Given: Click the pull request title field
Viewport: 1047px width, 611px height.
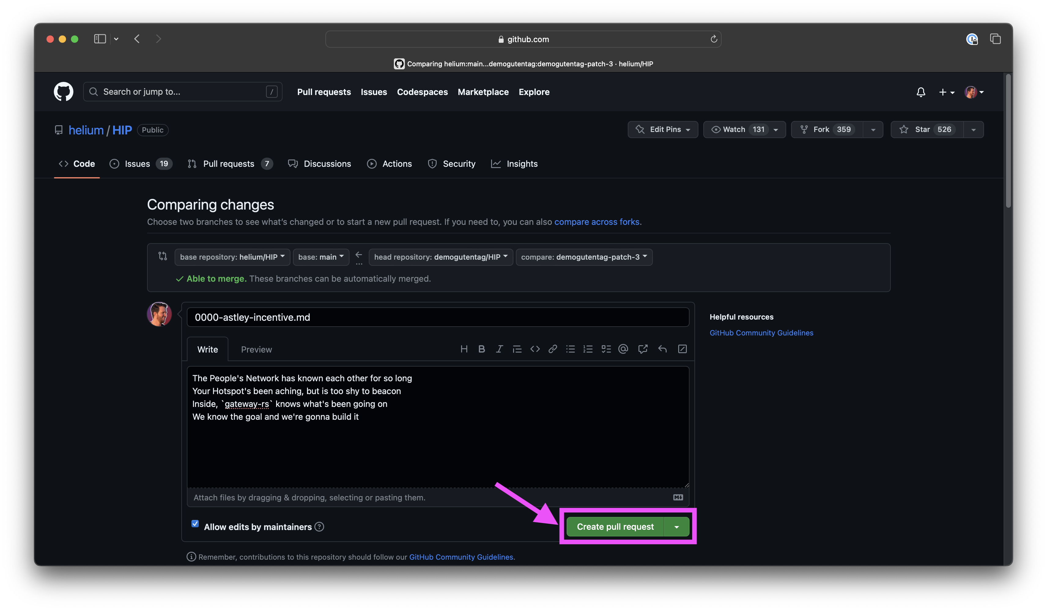Looking at the screenshot, I should pyautogui.click(x=438, y=317).
